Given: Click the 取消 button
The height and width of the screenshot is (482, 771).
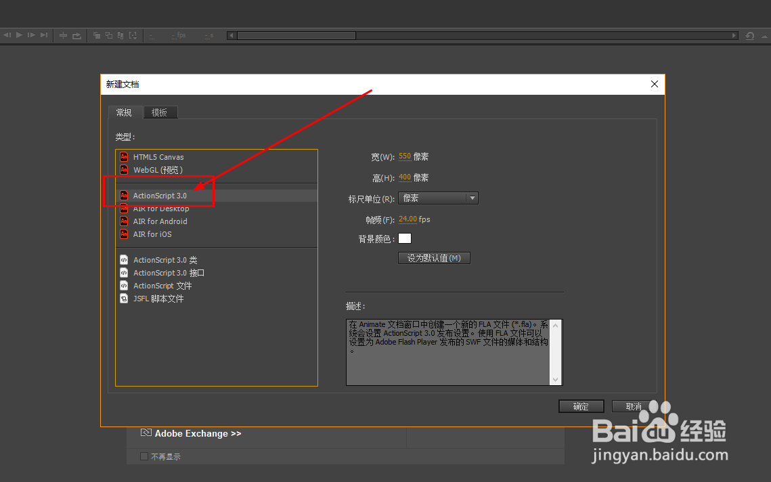Looking at the screenshot, I should 634,406.
